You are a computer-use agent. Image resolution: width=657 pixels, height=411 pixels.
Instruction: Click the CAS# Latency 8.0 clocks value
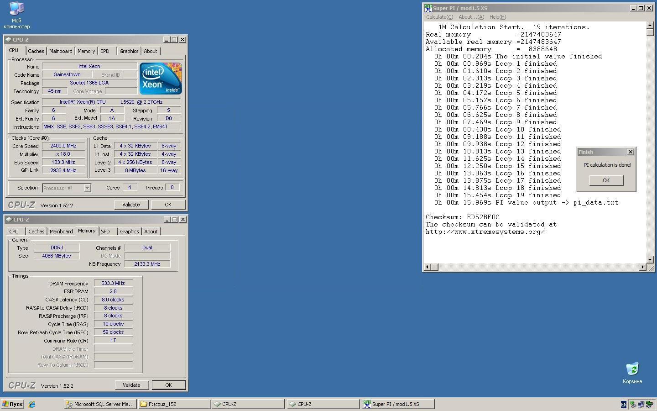113,300
